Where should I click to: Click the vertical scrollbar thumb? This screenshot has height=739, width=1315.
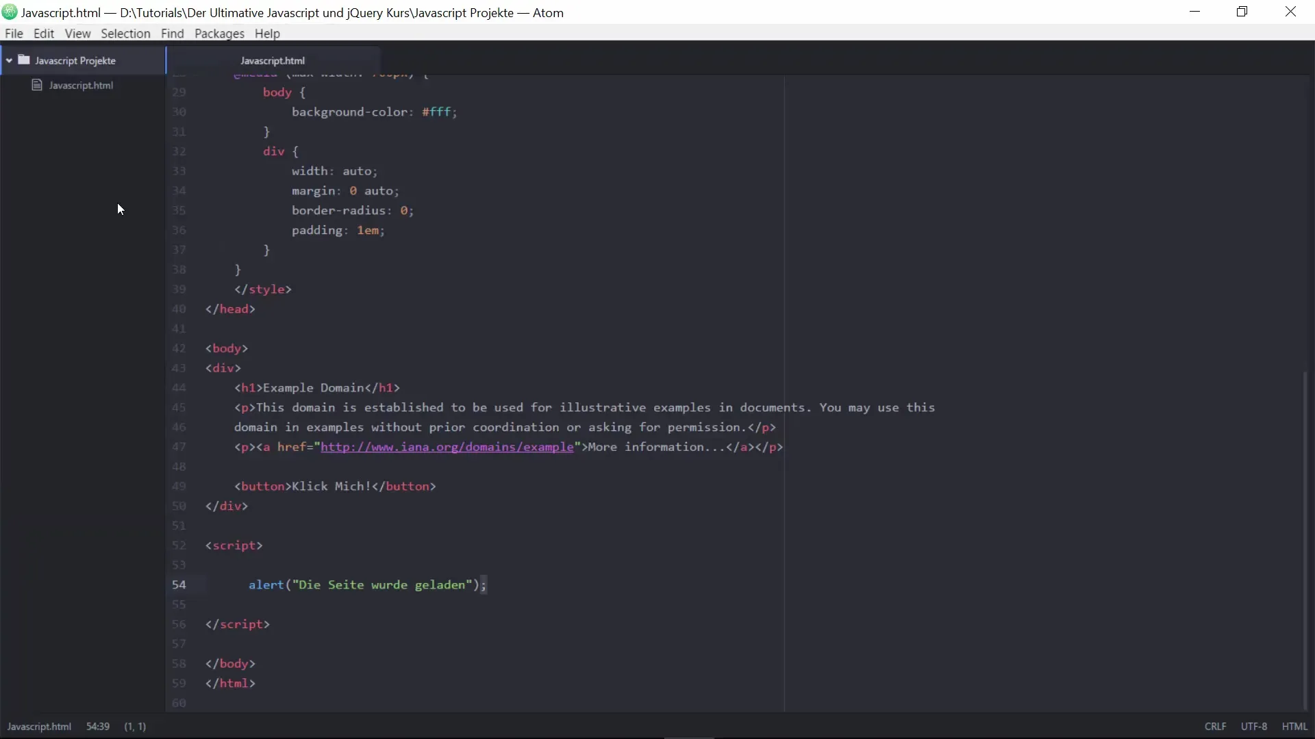(x=1305, y=541)
